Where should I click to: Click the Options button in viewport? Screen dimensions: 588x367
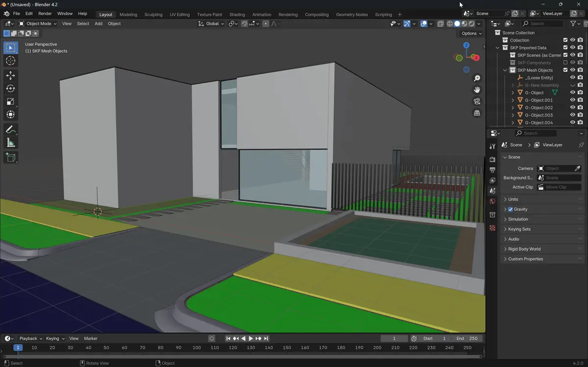coord(471,33)
